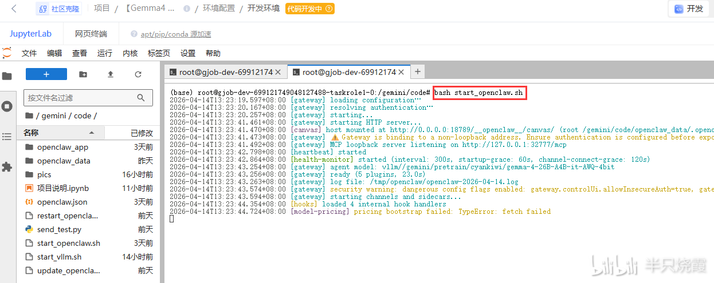
Task: Open the 编辑 menu
Action: click(x=54, y=53)
